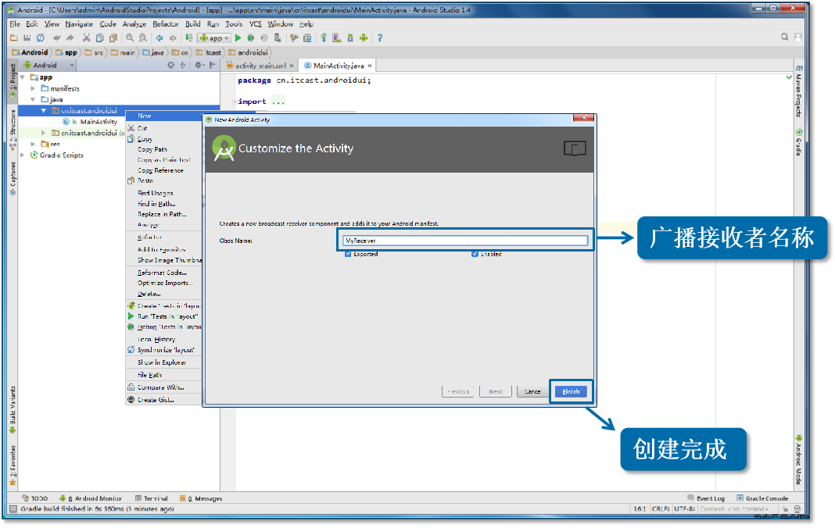This screenshot has height=528, width=835.
Task: Expand the manifests folder node
Action: [33, 88]
